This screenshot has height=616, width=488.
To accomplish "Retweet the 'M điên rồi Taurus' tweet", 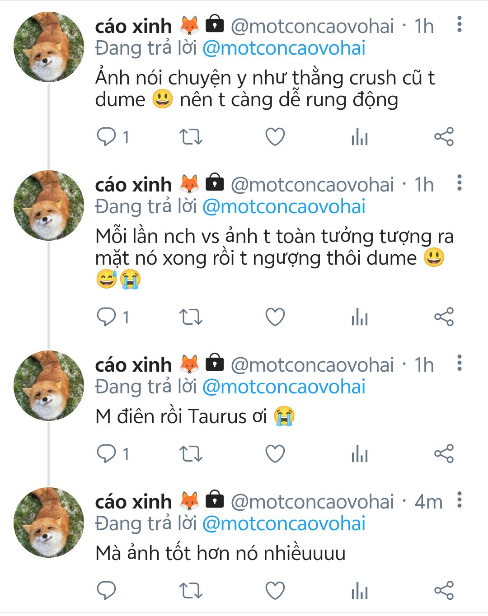I will [191, 453].
